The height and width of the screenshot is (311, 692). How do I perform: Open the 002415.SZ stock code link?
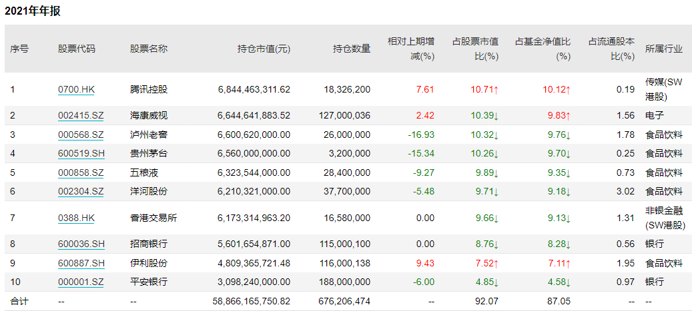(81, 115)
